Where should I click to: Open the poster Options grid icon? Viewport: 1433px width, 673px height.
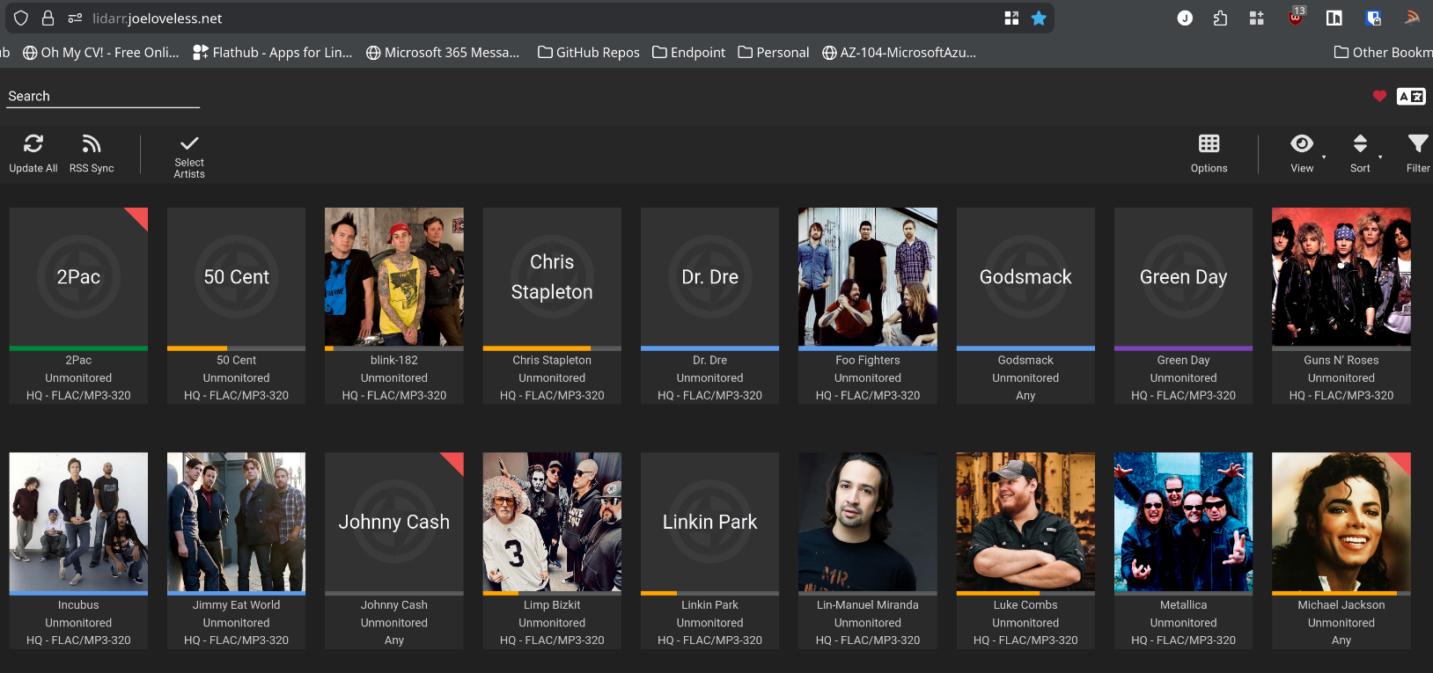click(1209, 144)
